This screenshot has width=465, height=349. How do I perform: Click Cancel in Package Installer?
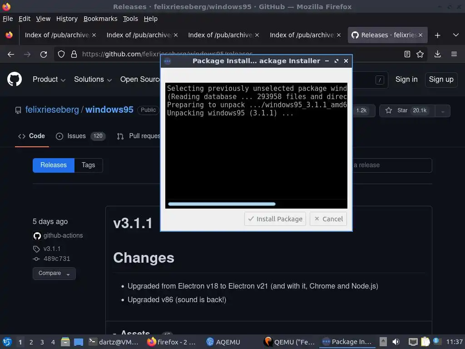(328, 219)
